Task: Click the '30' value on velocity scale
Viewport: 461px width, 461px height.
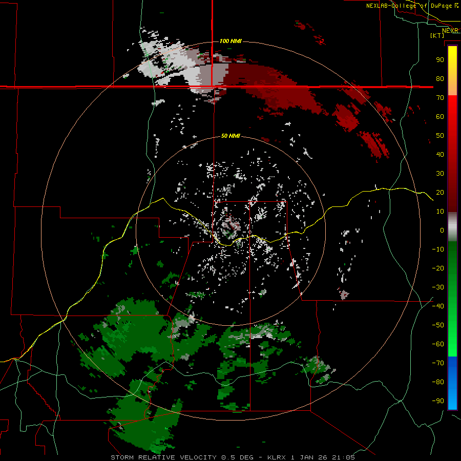Action: pyautogui.click(x=440, y=174)
